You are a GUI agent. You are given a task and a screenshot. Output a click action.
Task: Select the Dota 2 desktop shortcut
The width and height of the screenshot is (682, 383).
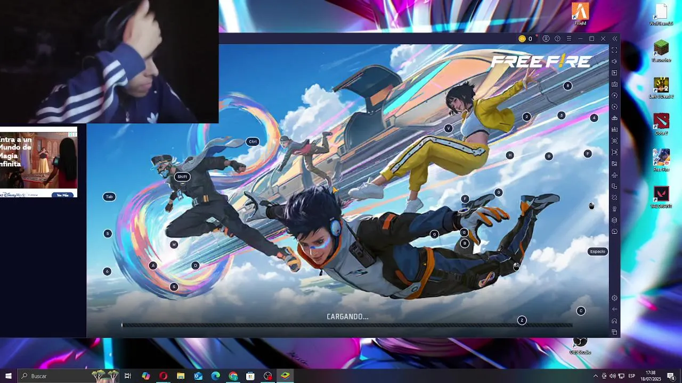[x=661, y=124]
